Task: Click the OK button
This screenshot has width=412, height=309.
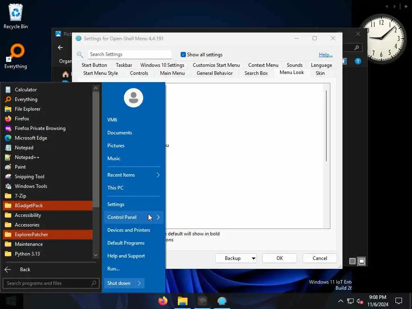Action: pyautogui.click(x=280, y=258)
